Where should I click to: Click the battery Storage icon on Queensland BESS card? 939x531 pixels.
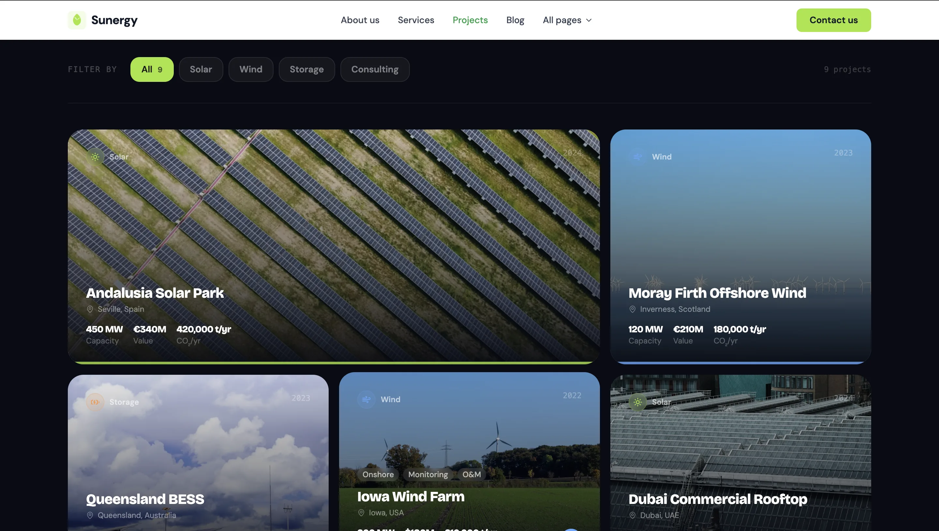pos(95,402)
